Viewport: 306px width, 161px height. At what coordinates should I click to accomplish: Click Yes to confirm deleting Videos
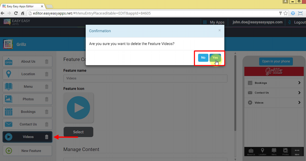pos(215,58)
